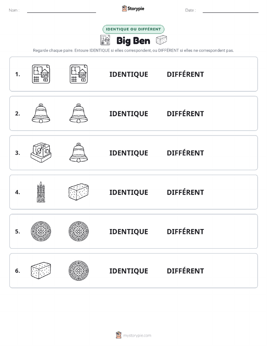267x346 pixels.
Task: Select DIFFÉRENT for pair 3
Action: click(x=185, y=153)
